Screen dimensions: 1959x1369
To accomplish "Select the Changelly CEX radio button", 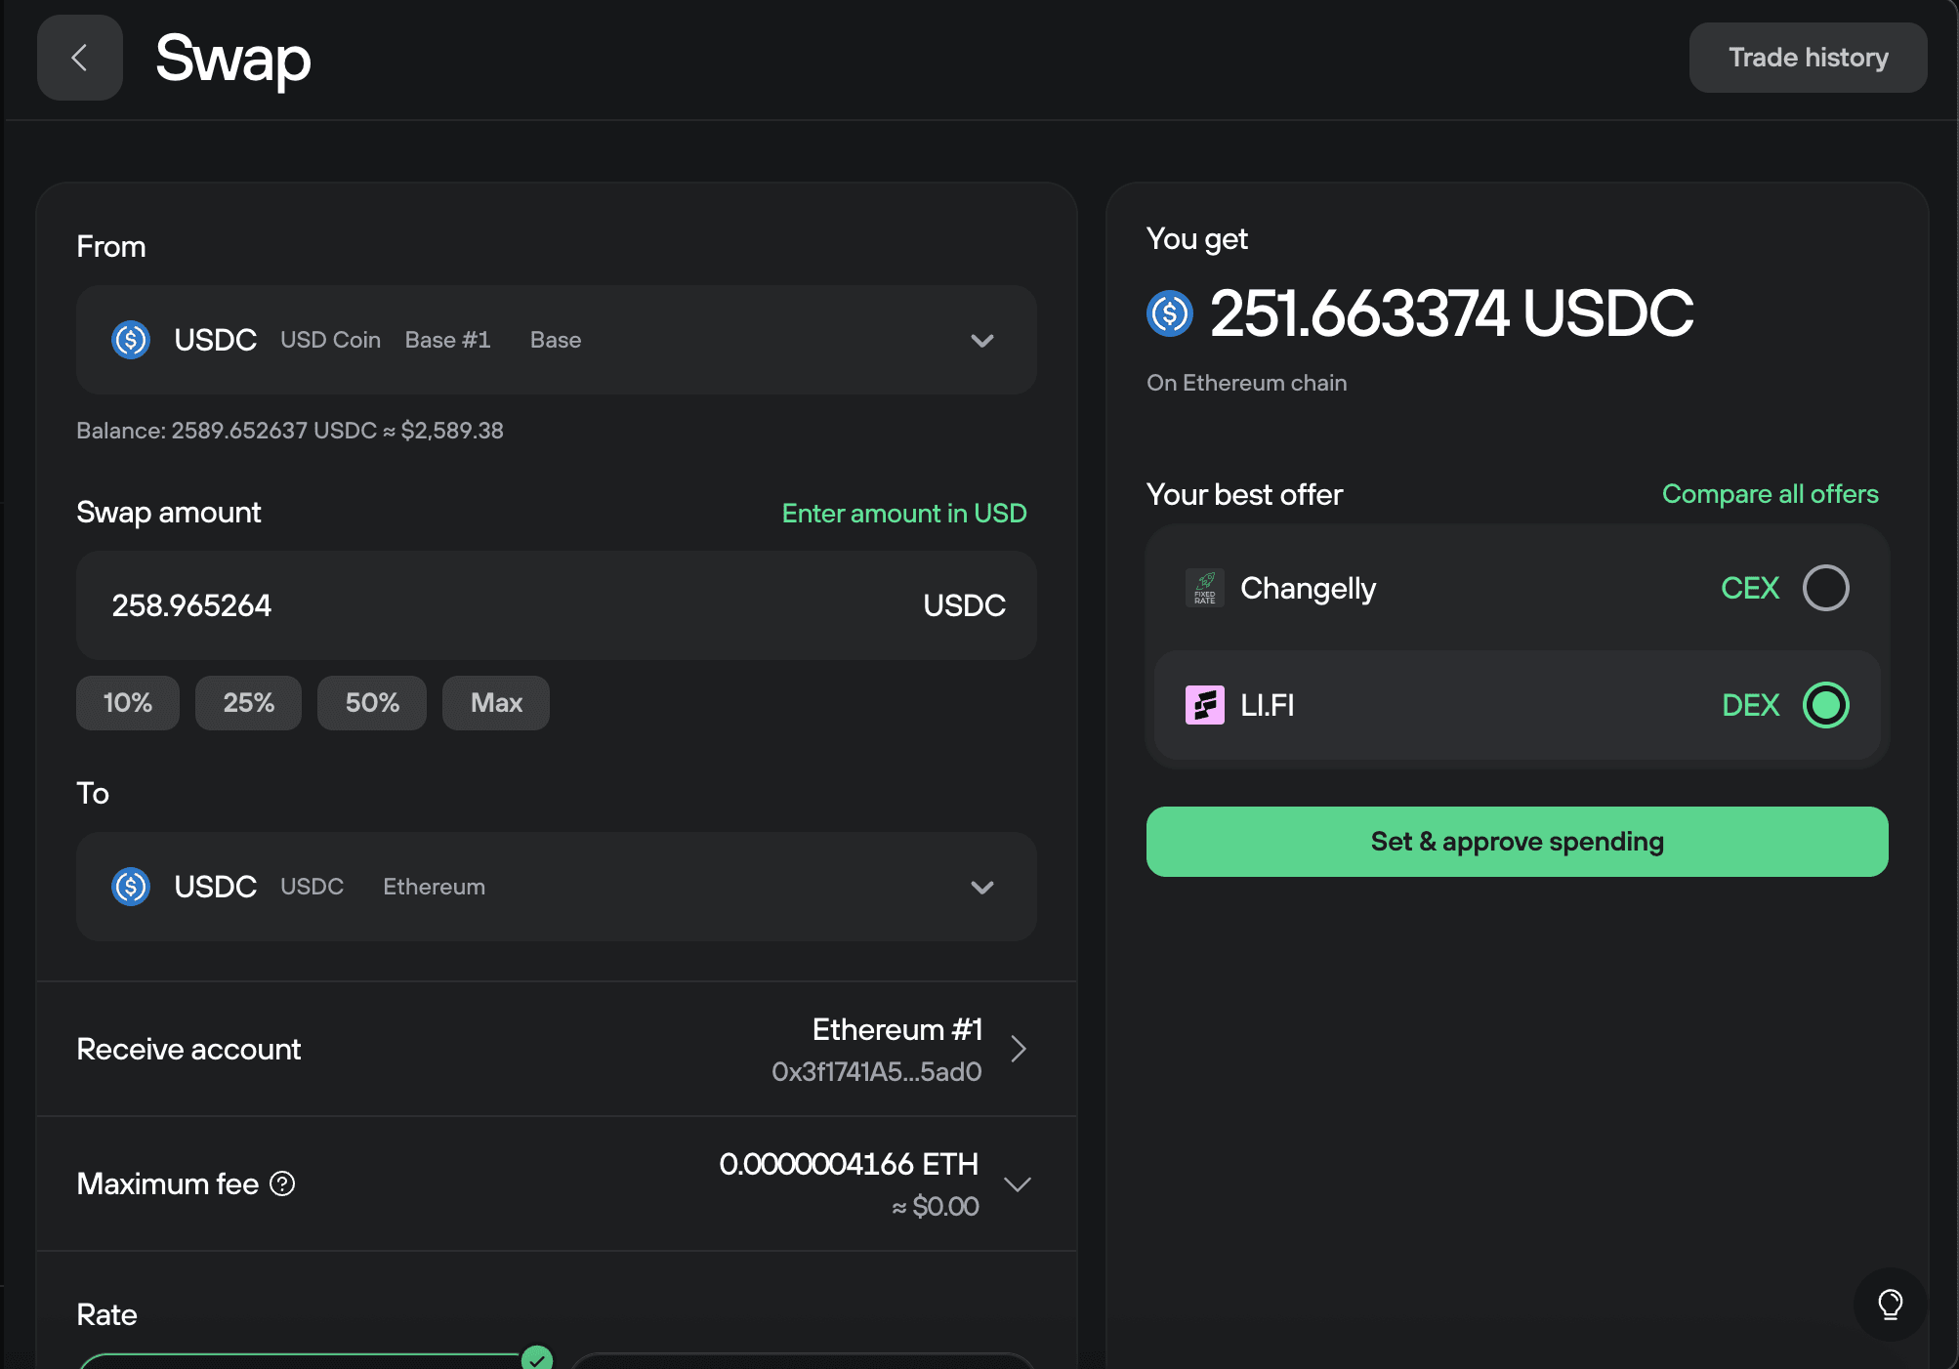I will [1826, 588].
